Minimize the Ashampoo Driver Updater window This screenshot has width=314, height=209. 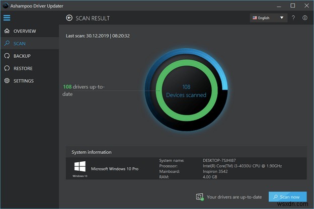tap(279, 6)
